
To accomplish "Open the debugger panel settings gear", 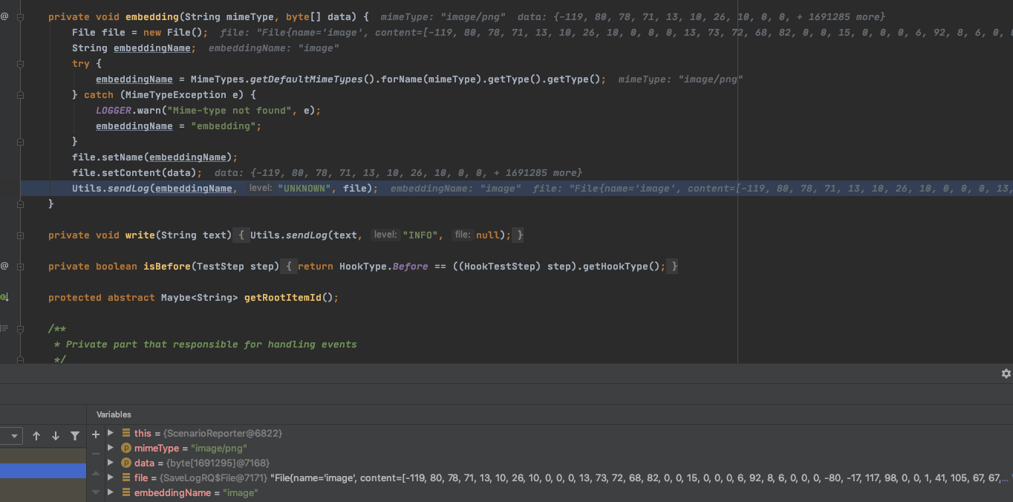I will click(1006, 374).
